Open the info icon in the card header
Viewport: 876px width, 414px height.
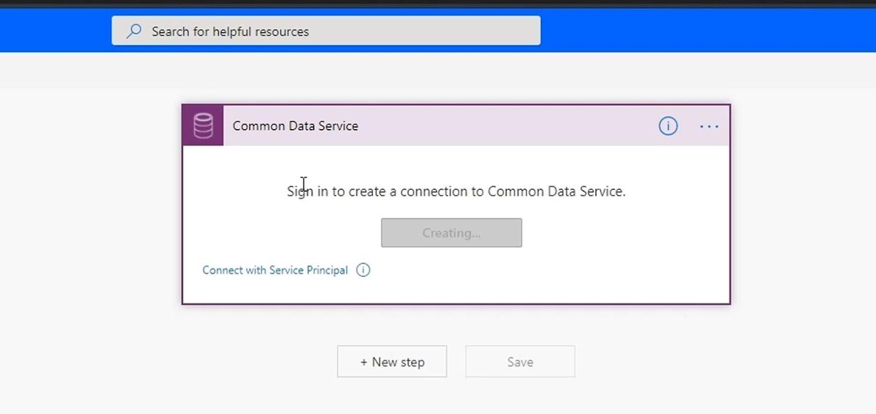point(668,126)
